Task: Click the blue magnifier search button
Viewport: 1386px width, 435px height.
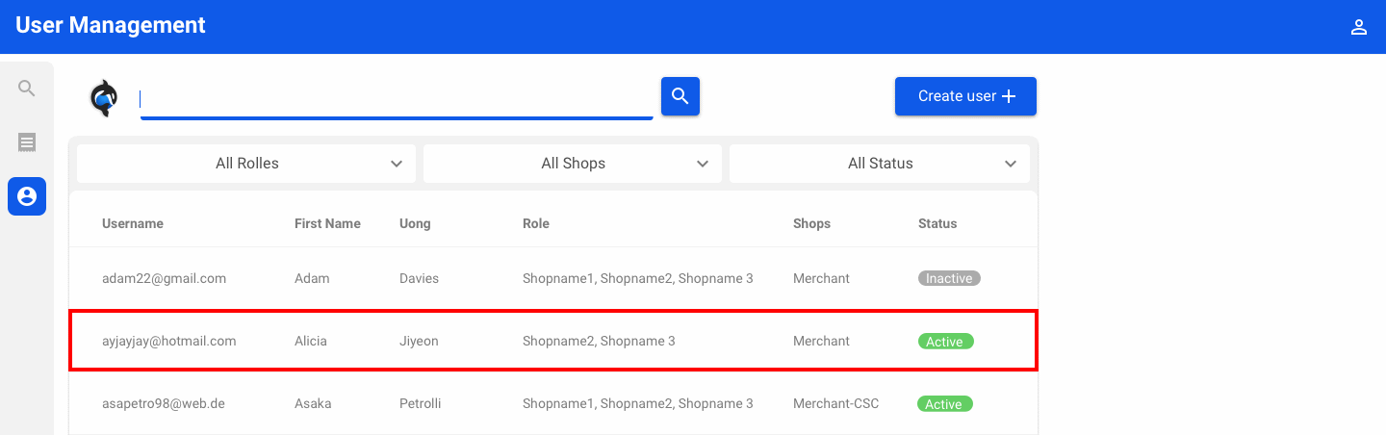Action: pos(680,96)
